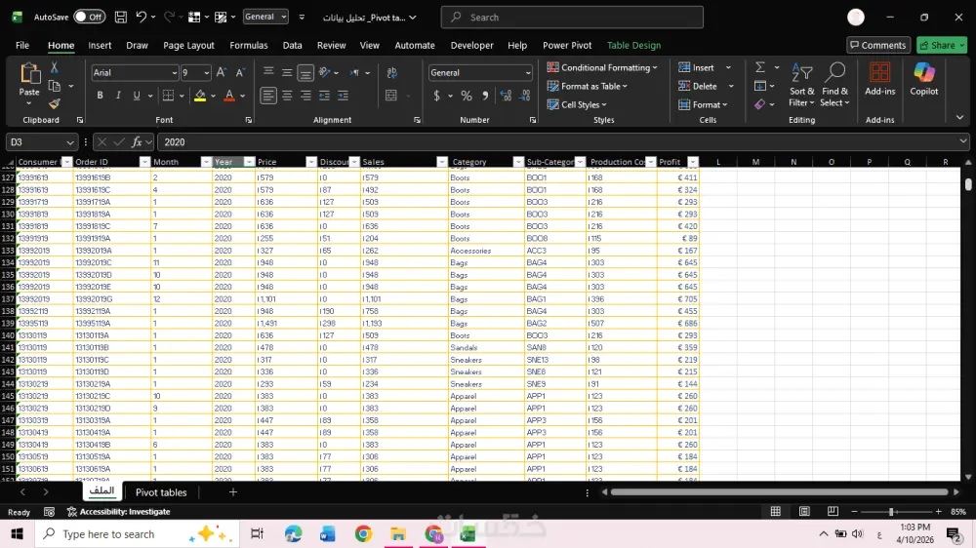The image size is (976, 548).
Task: Click the Format Painter brush icon
Action: tap(54, 103)
